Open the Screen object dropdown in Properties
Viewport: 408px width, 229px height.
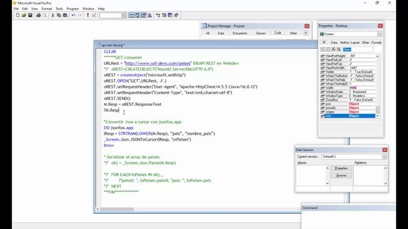coord(379,34)
